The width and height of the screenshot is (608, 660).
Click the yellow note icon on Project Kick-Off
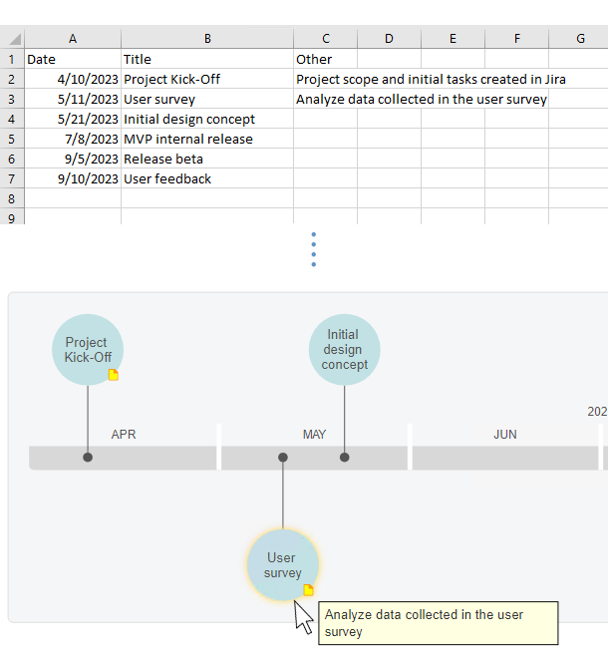tap(113, 375)
